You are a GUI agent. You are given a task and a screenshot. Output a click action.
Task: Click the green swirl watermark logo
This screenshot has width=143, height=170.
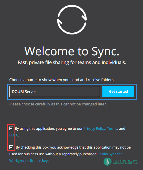[108, 162]
